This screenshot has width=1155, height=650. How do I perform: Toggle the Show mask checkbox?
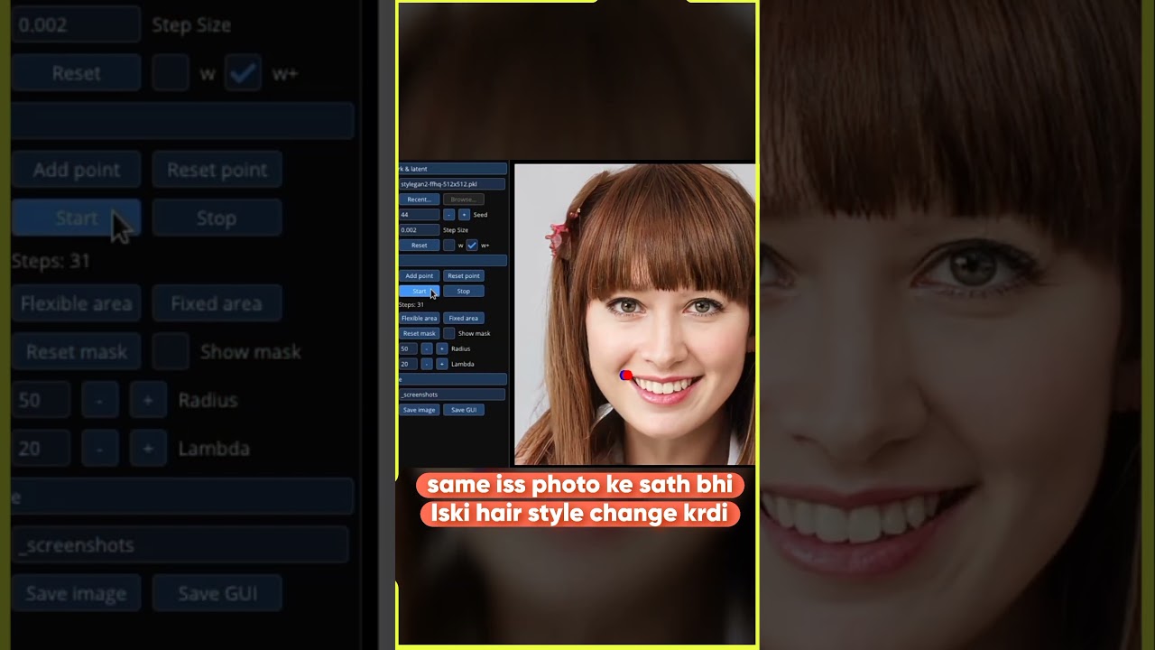pos(448,333)
